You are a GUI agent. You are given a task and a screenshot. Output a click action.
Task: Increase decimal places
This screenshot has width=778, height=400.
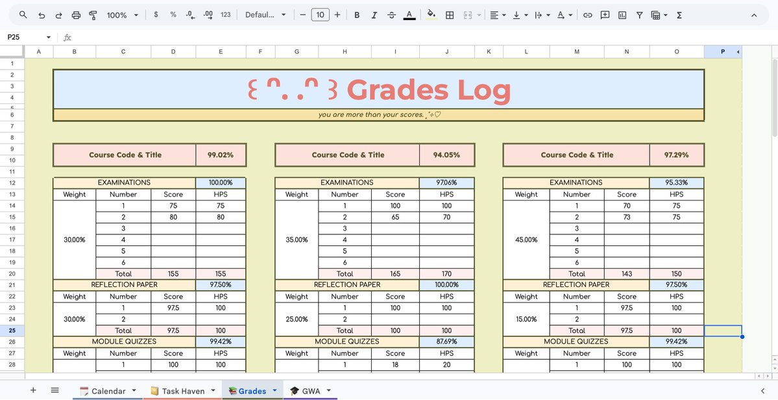(x=208, y=15)
